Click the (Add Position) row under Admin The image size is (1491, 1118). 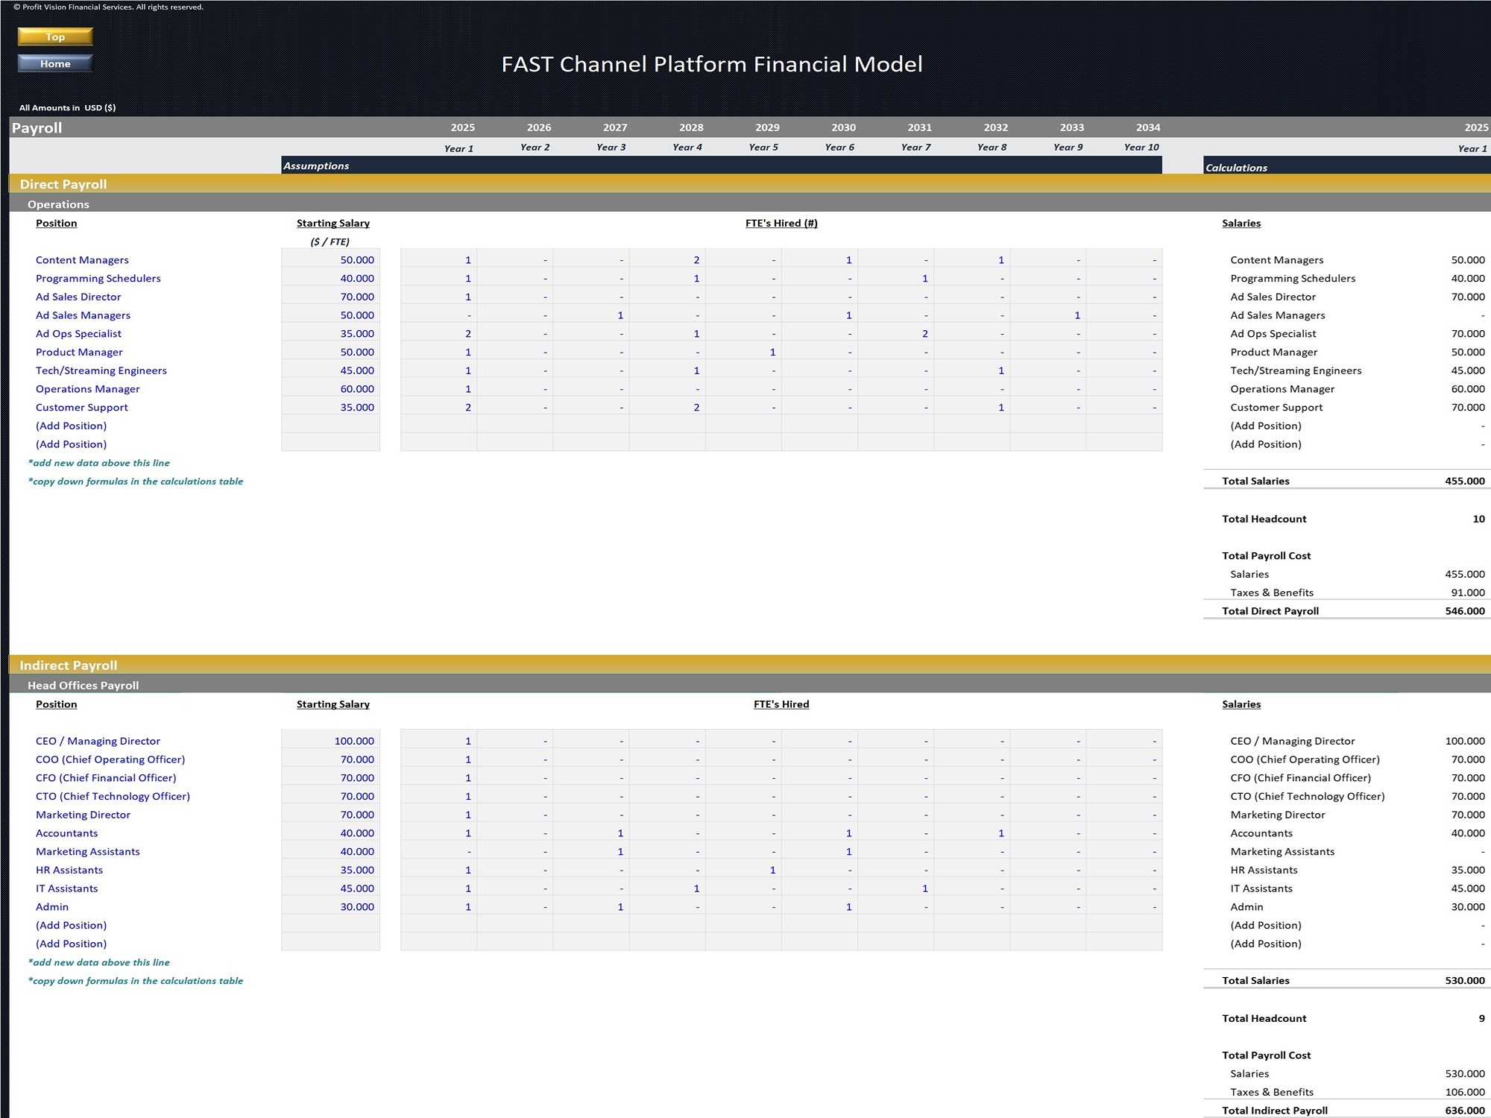click(72, 925)
